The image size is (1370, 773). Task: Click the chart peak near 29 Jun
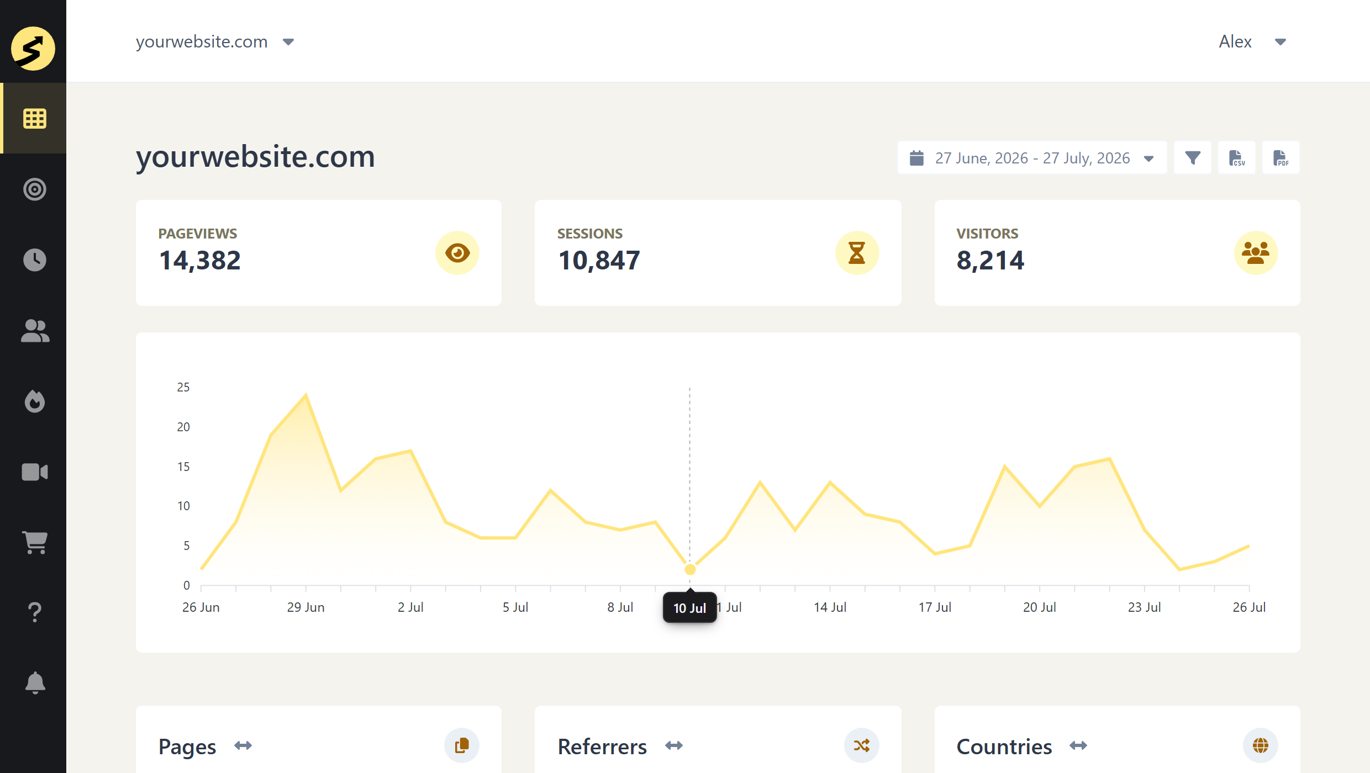(306, 395)
